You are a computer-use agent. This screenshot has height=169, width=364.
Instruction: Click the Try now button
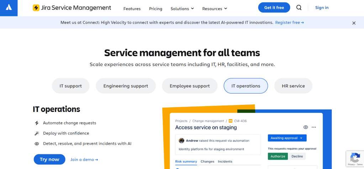click(49, 159)
